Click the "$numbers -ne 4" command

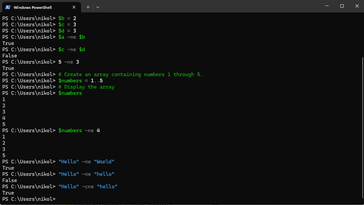[79, 131]
